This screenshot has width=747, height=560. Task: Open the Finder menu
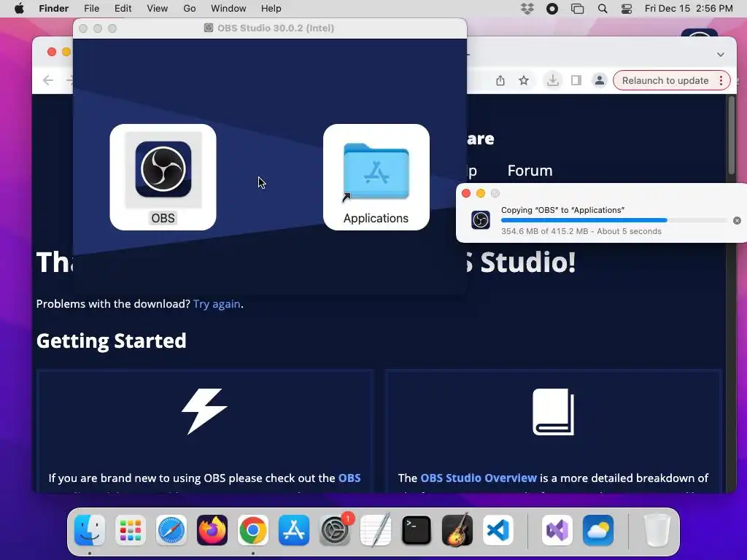53,9
